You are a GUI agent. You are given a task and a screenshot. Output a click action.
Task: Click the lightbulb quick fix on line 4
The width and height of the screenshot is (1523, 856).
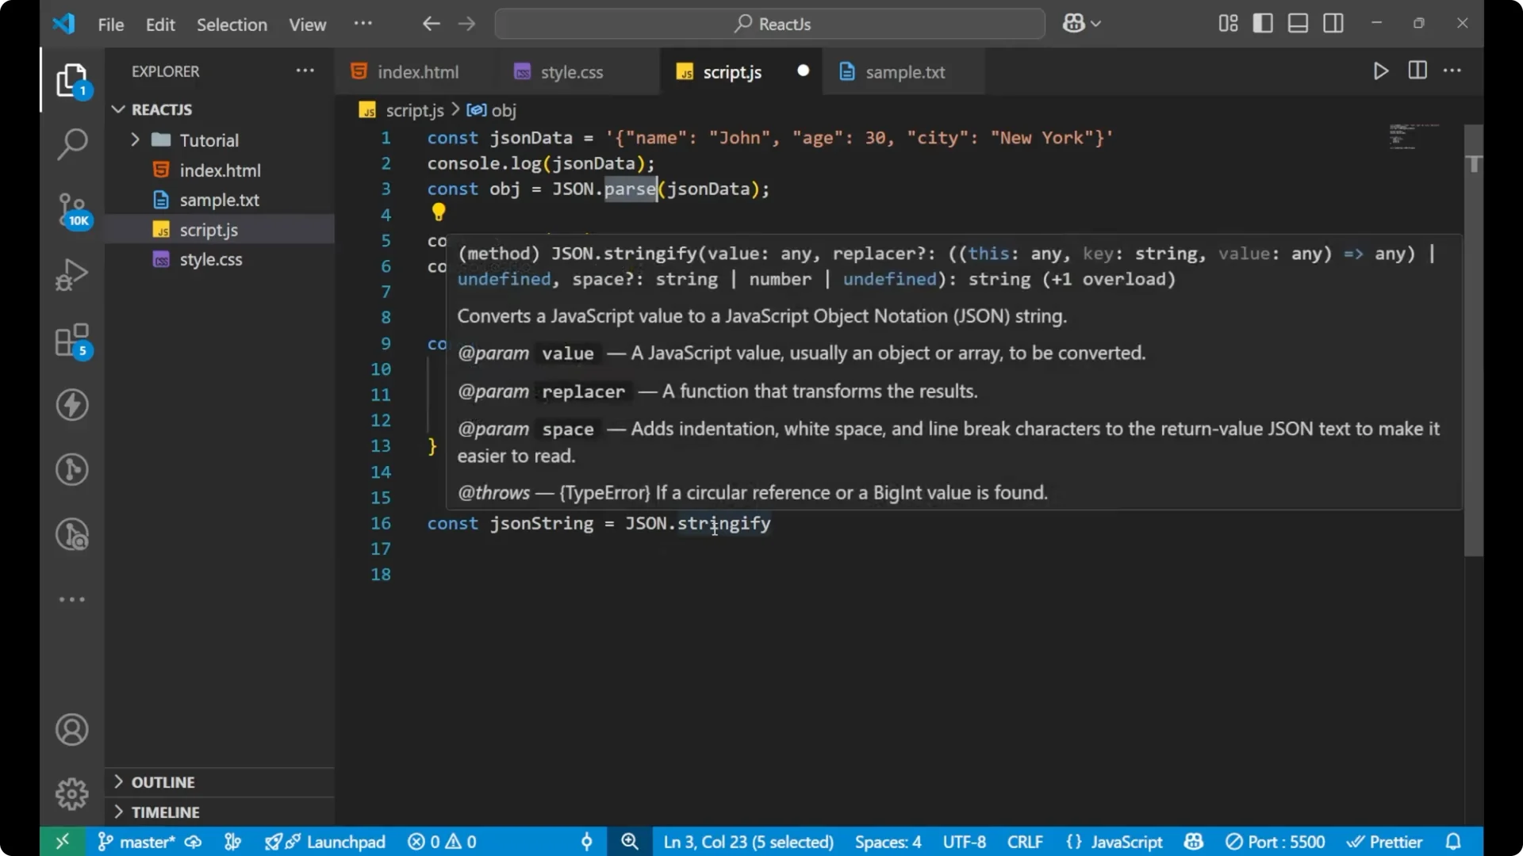(x=439, y=212)
